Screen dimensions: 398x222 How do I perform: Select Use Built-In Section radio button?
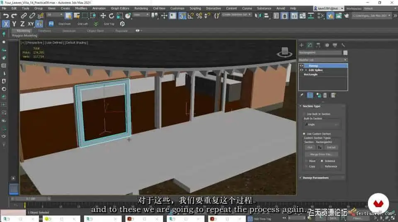[x=304, y=114]
